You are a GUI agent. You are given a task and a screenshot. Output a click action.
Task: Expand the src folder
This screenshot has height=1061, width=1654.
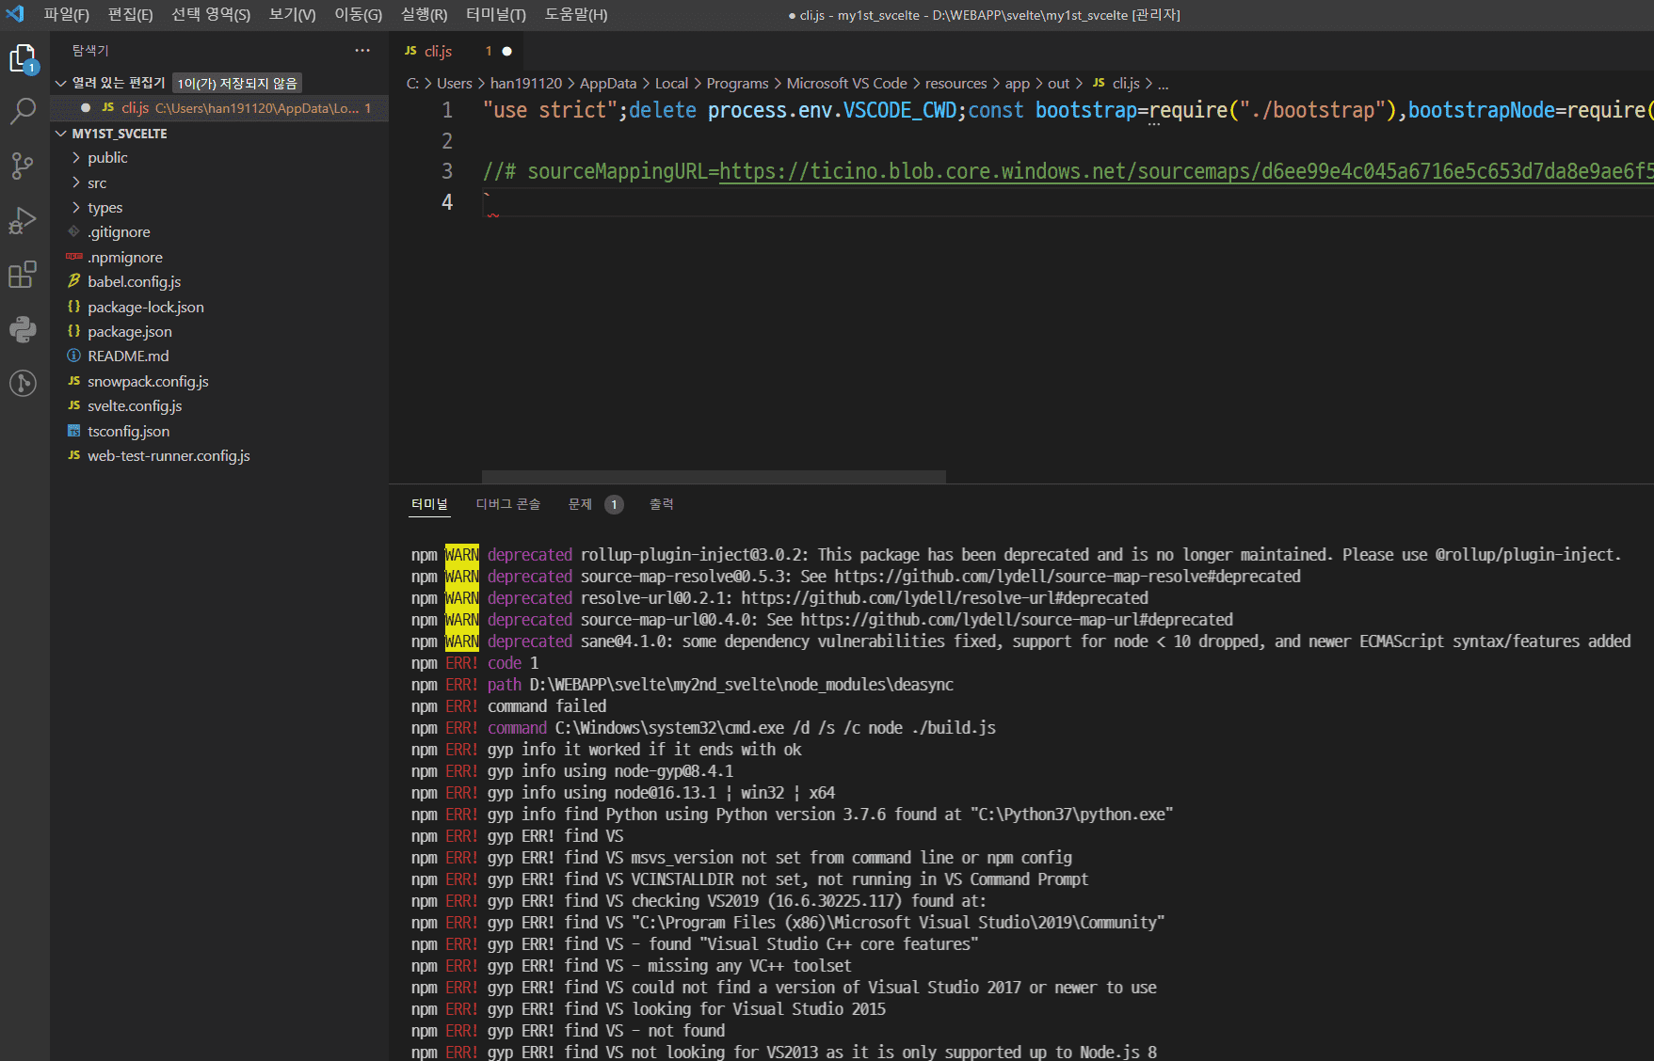(96, 183)
